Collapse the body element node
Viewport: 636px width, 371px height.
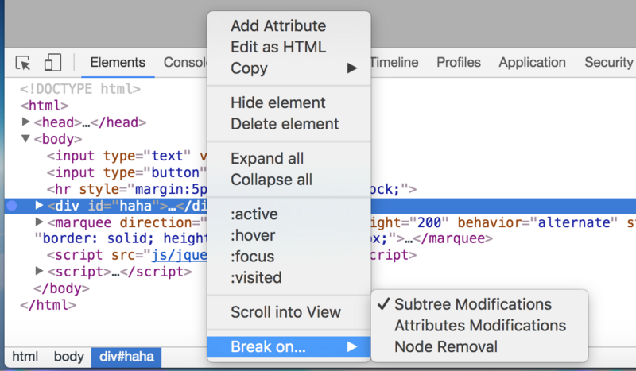pos(26,140)
